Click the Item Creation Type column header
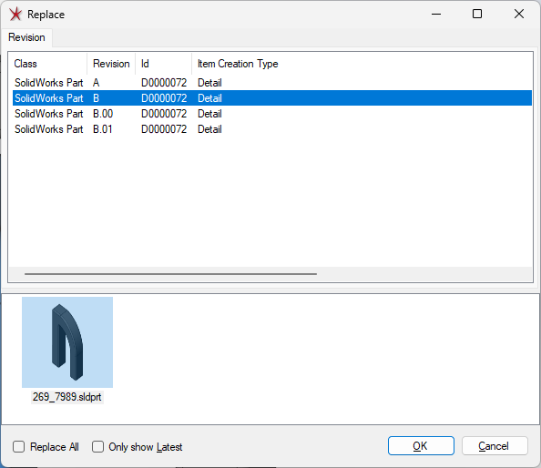This screenshot has width=541, height=468. tap(238, 64)
